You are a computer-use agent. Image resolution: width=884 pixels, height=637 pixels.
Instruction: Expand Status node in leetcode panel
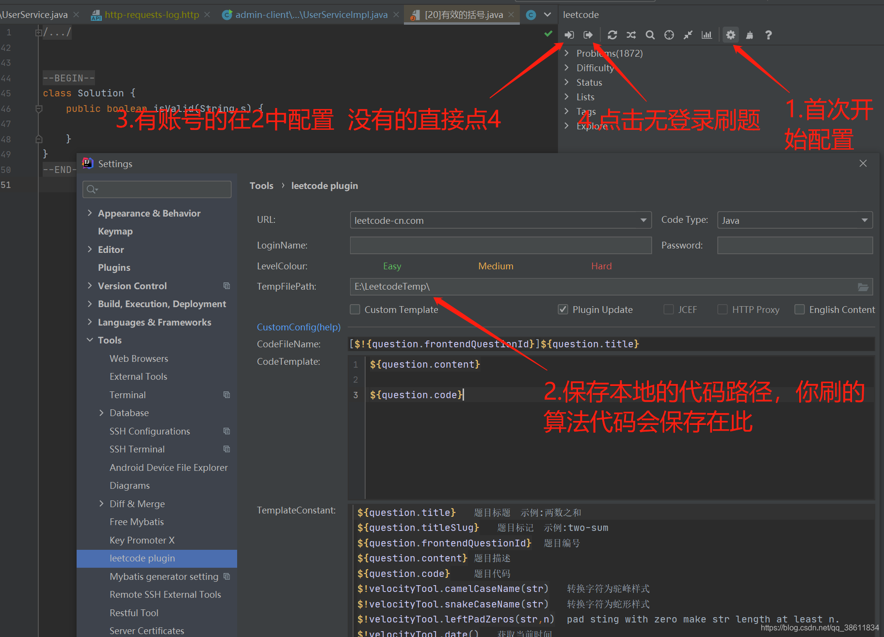pos(567,82)
